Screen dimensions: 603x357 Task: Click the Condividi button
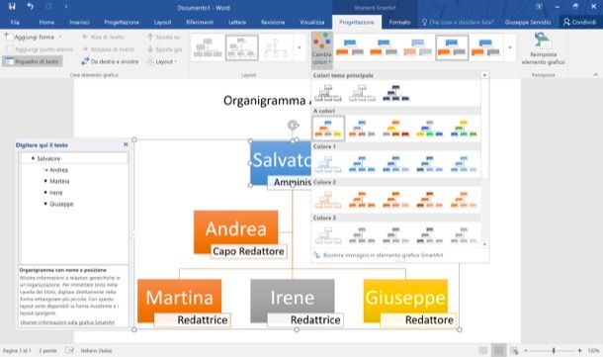[579, 23]
